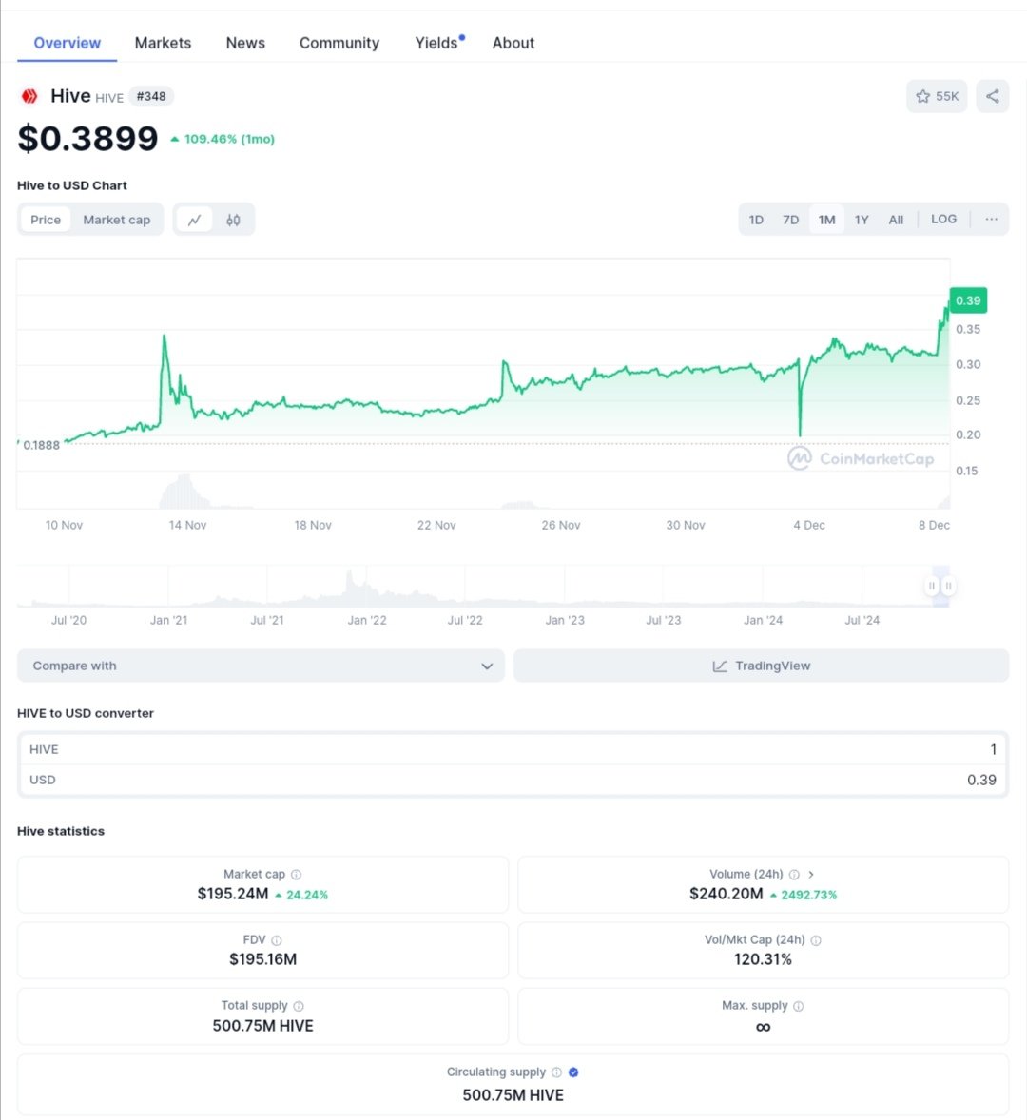
Task: View Market cap info tooltip icon
Action: point(295,874)
